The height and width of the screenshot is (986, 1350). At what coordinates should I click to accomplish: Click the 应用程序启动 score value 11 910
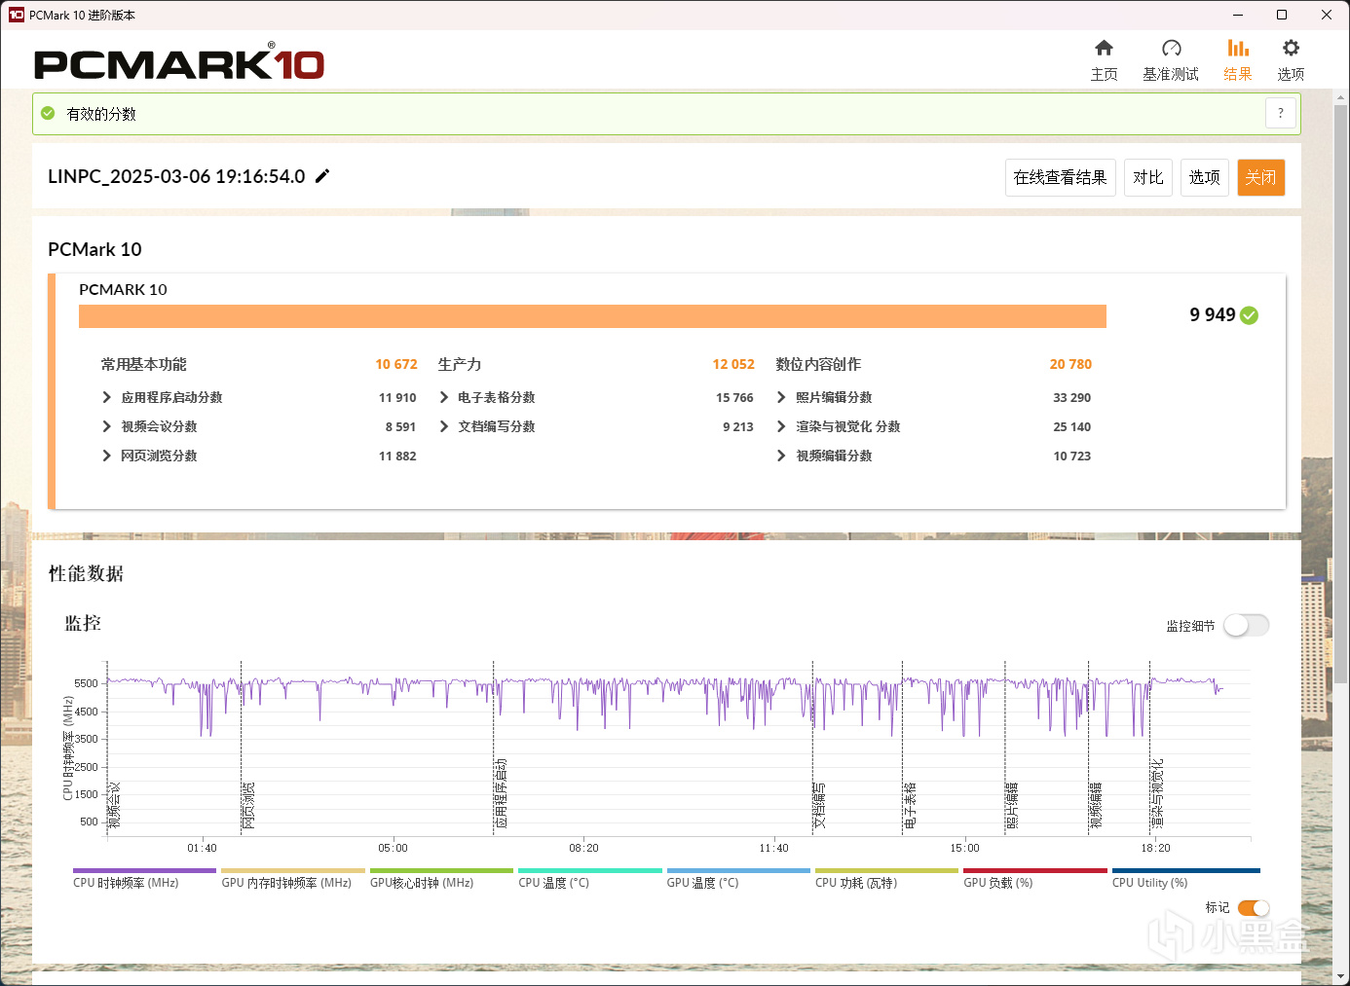pos(397,397)
